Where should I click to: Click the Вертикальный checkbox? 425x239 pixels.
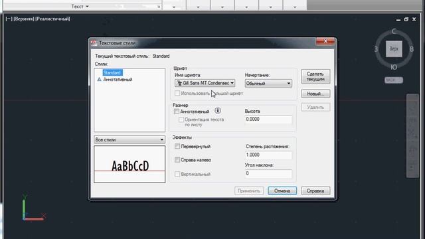click(177, 174)
